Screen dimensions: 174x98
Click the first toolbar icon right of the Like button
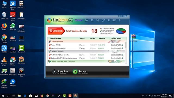86,20
